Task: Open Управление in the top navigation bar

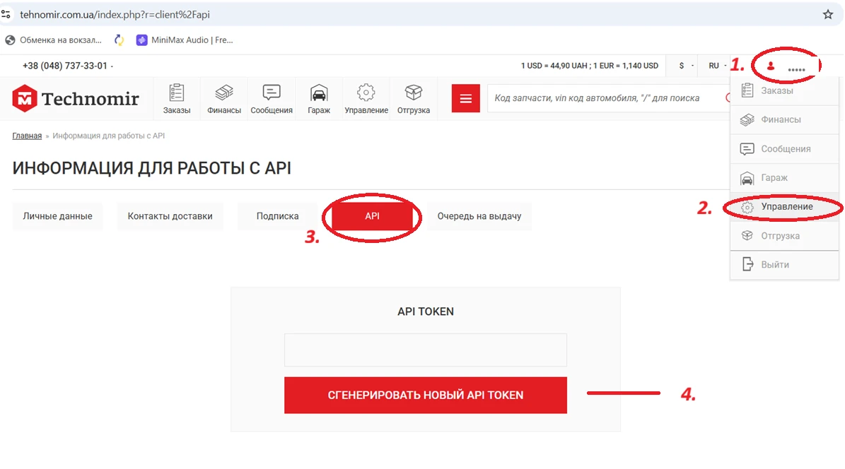Action: click(x=366, y=99)
